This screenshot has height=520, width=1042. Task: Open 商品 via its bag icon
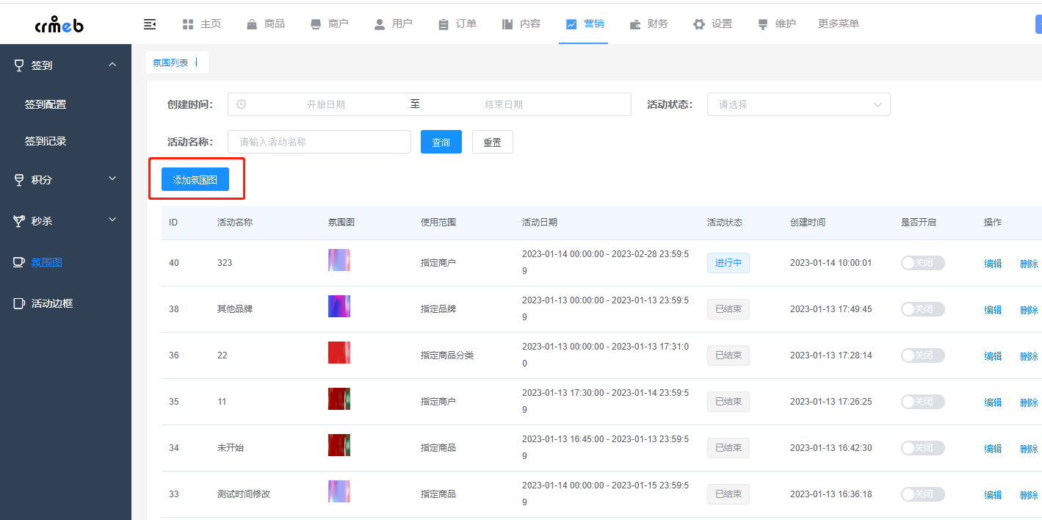(x=252, y=24)
